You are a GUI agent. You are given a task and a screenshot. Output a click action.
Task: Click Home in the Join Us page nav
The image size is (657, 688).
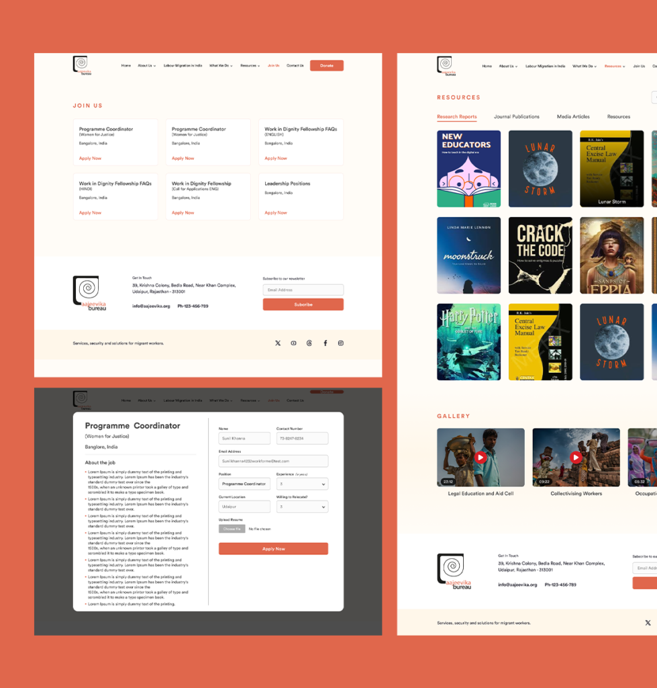click(x=125, y=65)
